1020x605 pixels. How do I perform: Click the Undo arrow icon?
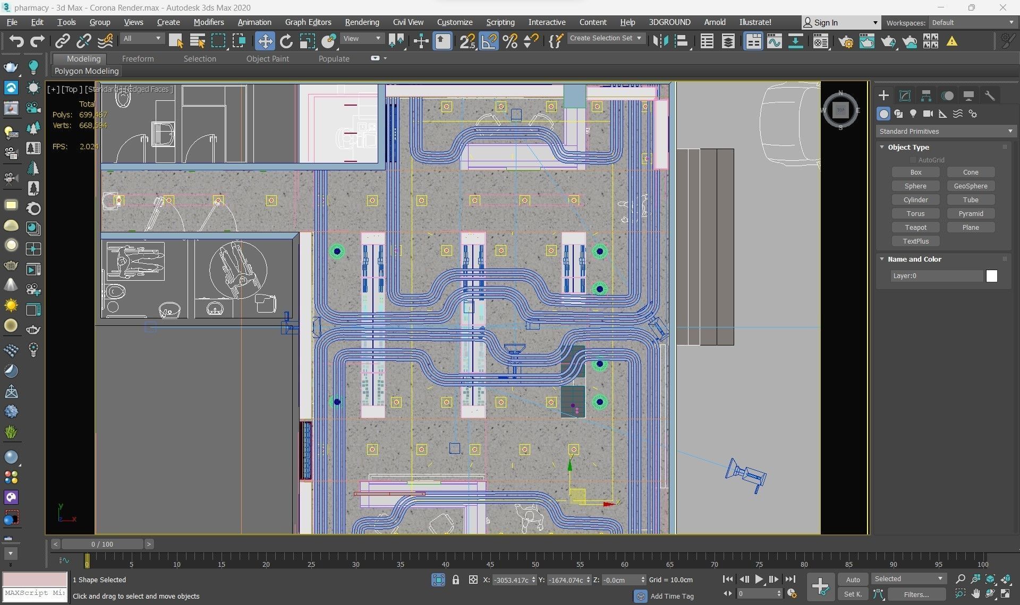click(x=16, y=41)
